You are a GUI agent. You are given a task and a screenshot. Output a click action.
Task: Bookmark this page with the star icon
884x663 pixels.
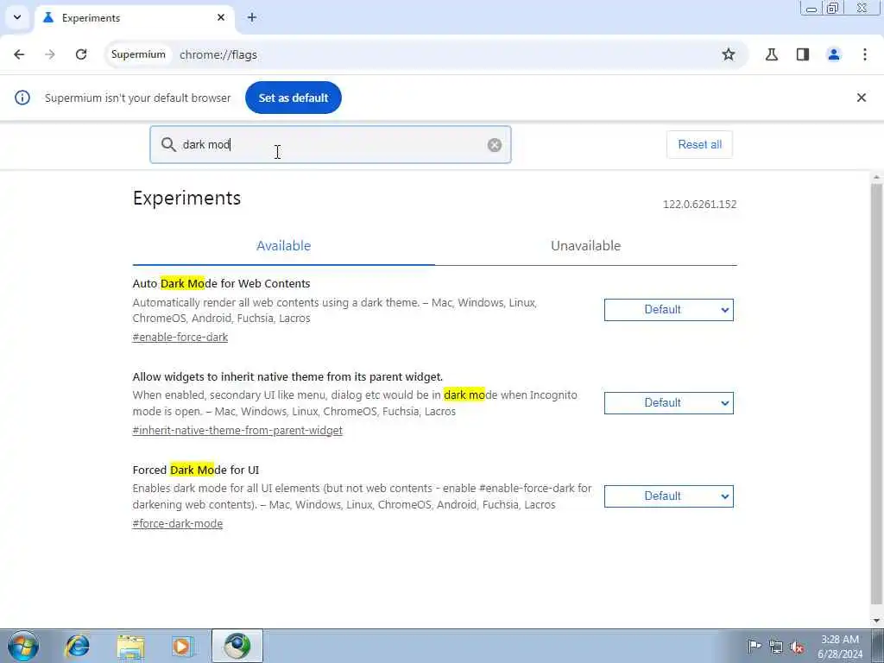point(729,54)
